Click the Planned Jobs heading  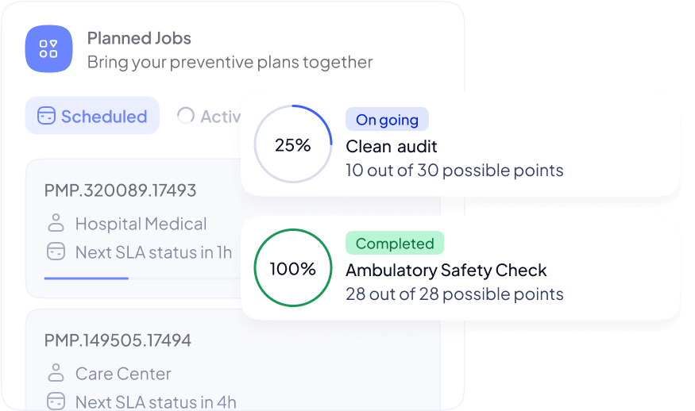139,38
